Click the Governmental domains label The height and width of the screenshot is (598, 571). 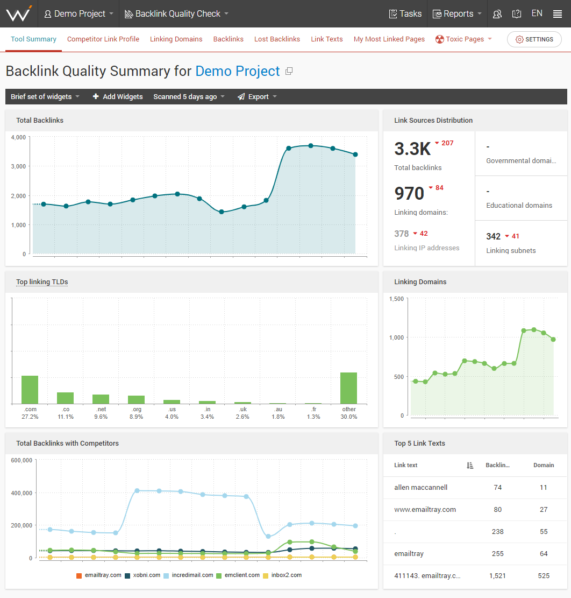point(520,161)
